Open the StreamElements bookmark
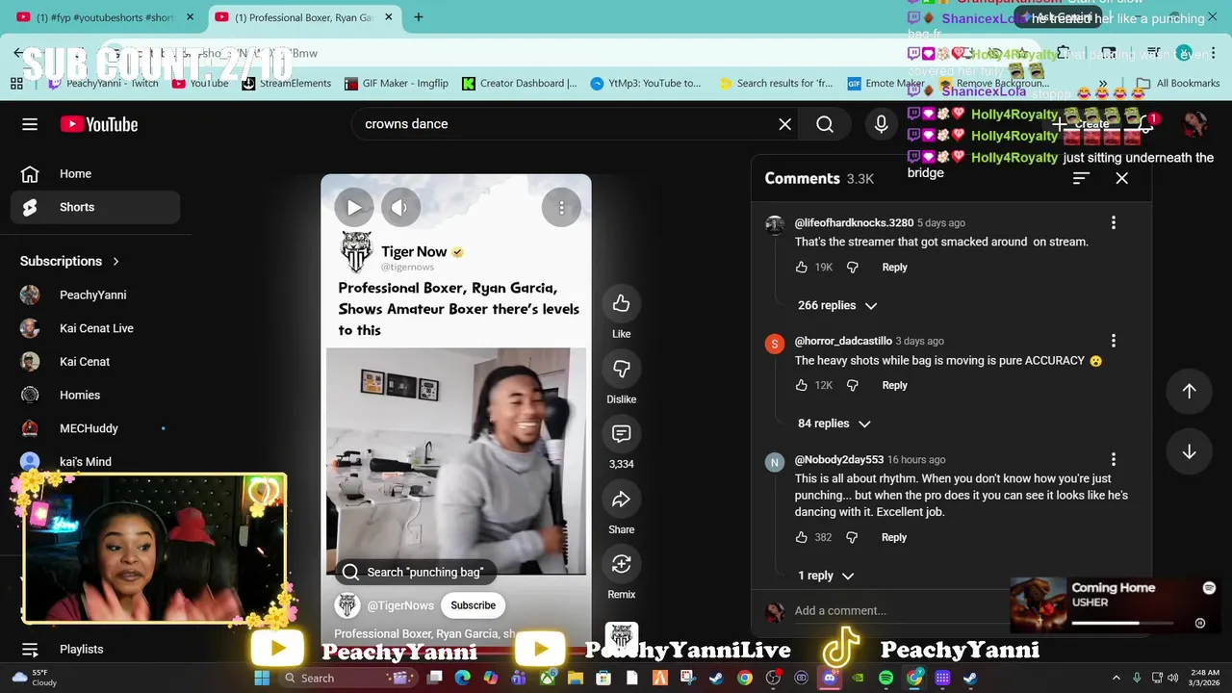The height and width of the screenshot is (693, 1232). [x=287, y=84]
